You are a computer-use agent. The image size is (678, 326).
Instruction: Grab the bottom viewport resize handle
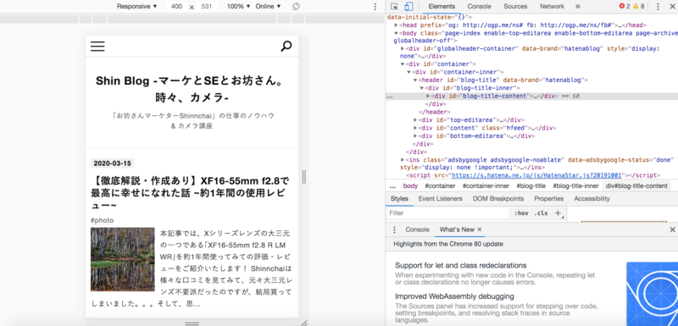pos(192,323)
